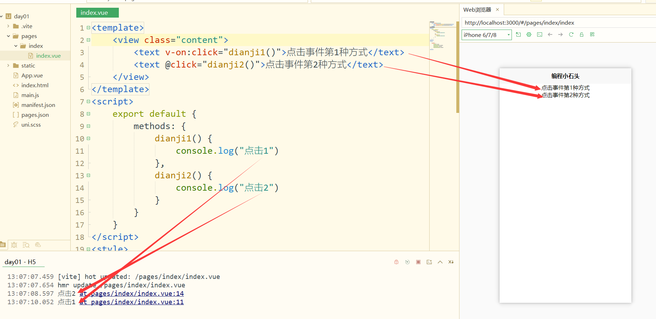Collapse the day01 project root
The height and width of the screenshot is (319, 656).
pos(2,16)
